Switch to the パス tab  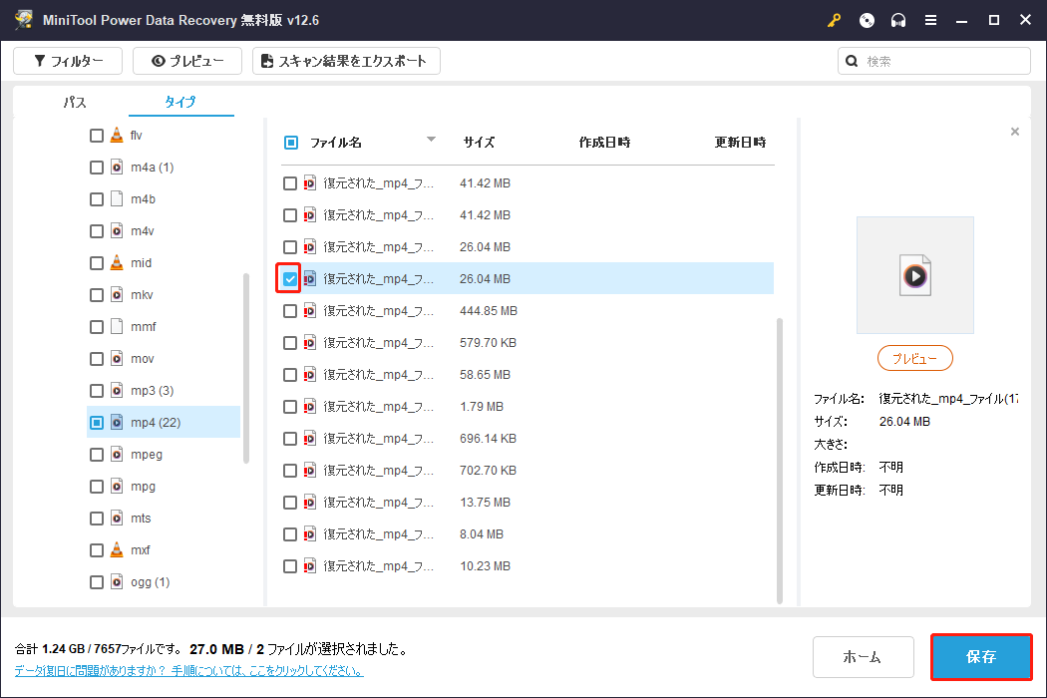pos(75,102)
